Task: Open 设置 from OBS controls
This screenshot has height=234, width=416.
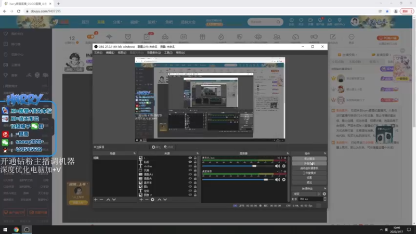Action: (309, 178)
